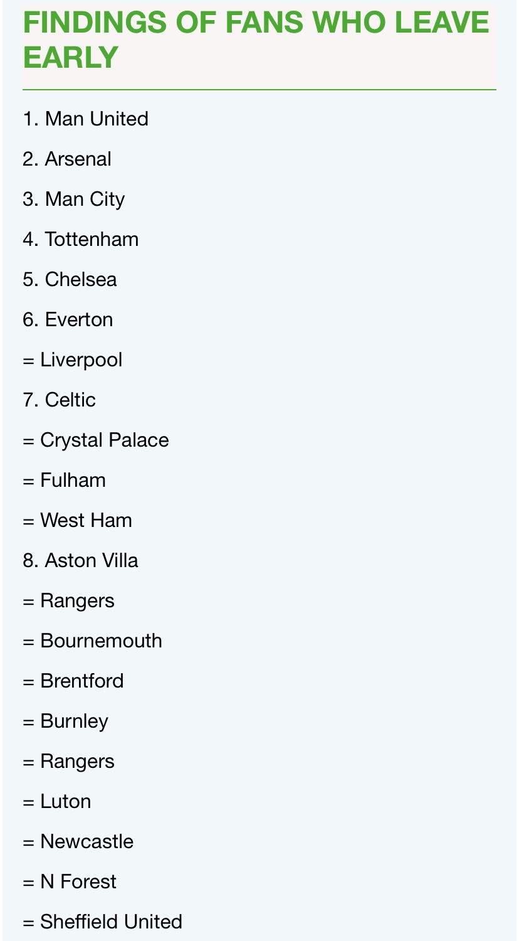
Task: Click the '= Luton' entry
Action: 57,801
